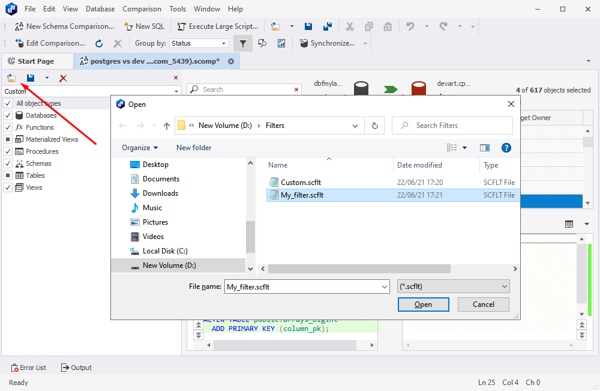Toggle All object types checkbox
600x391 pixels.
point(8,103)
